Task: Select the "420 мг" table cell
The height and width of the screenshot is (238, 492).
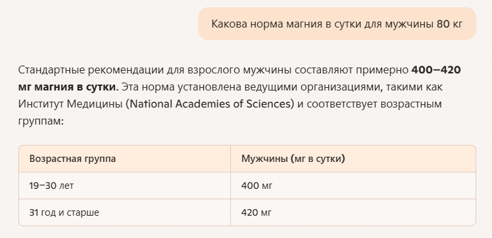Action: coord(353,212)
